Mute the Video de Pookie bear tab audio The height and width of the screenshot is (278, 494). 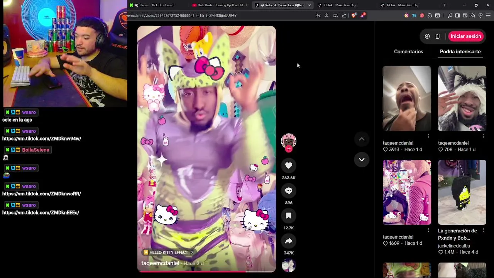tap(262, 5)
